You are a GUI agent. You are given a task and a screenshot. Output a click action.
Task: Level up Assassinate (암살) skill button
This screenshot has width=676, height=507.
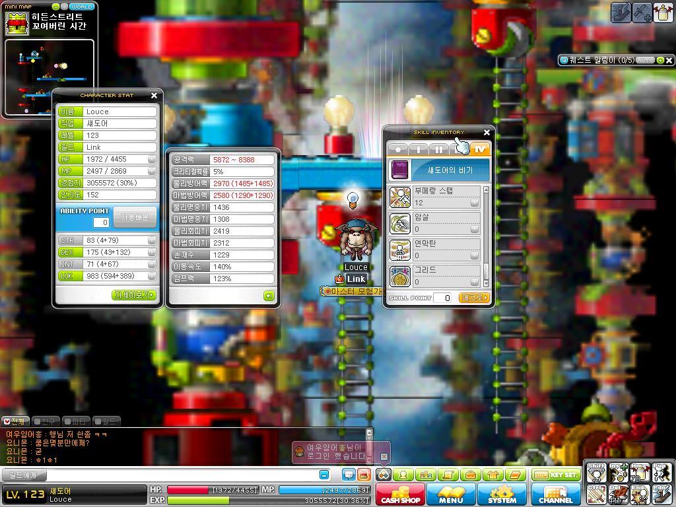click(x=474, y=229)
